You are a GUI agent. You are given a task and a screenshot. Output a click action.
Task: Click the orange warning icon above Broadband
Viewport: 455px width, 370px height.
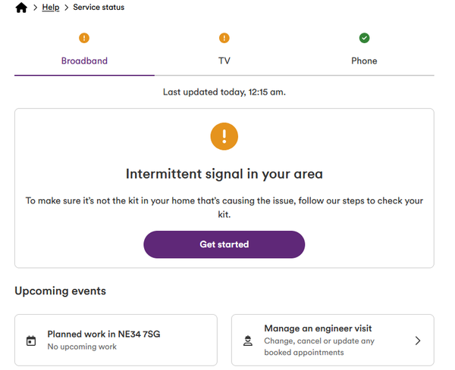(x=84, y=38)
